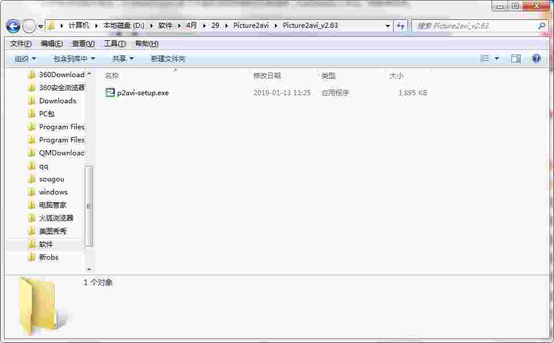
Task: Click the search magnifier icon
Action: pos(541,26)
